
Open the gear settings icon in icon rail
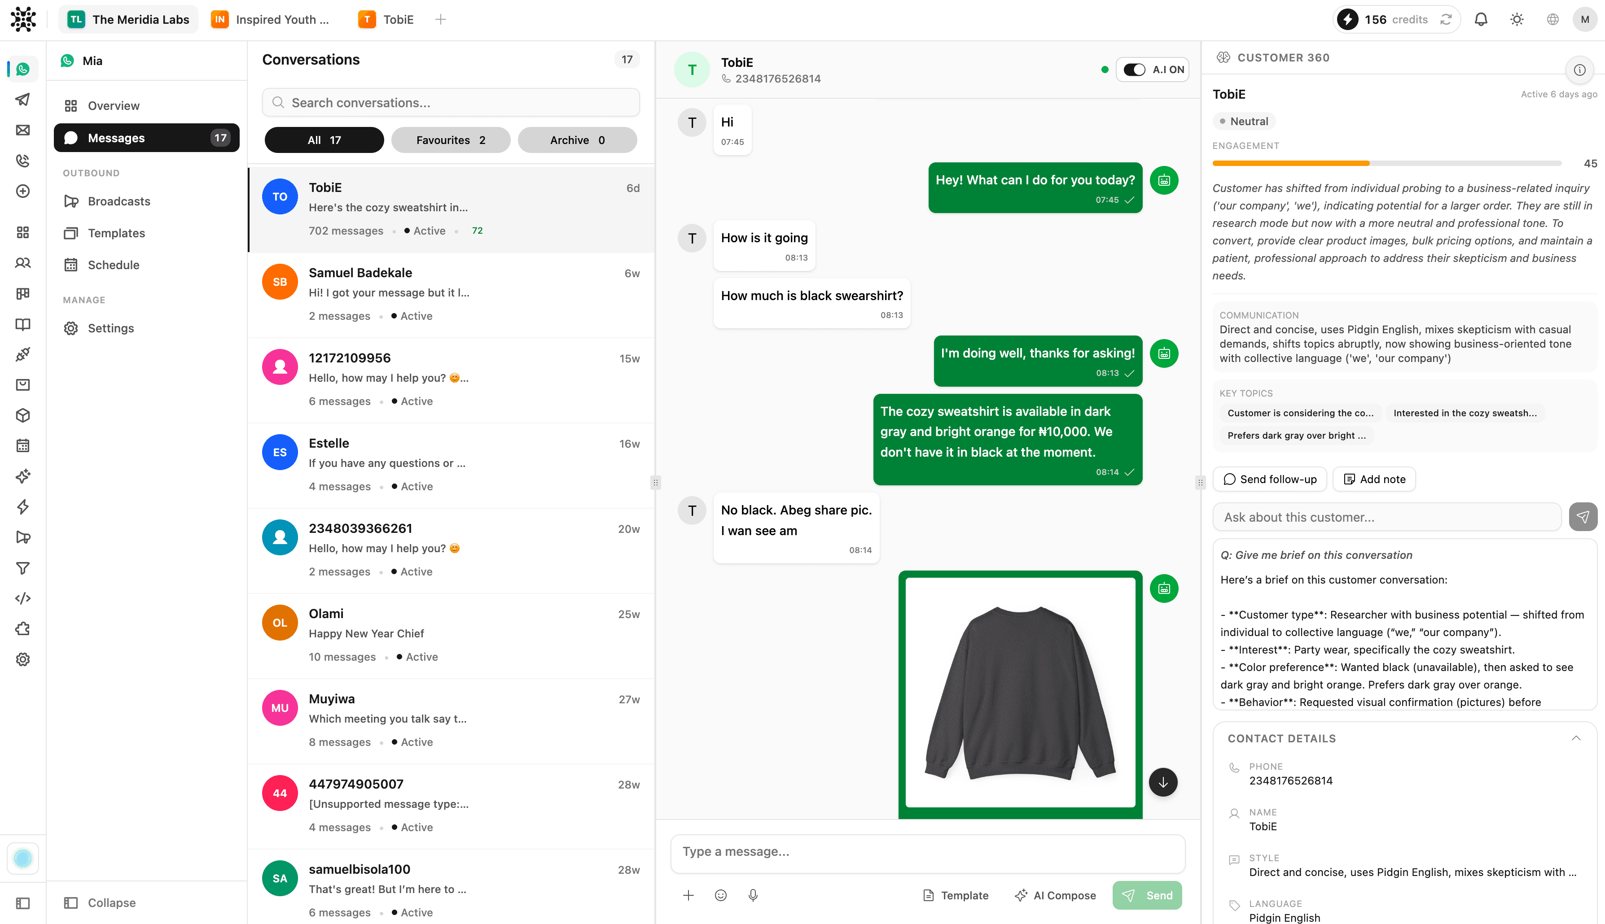23,659
